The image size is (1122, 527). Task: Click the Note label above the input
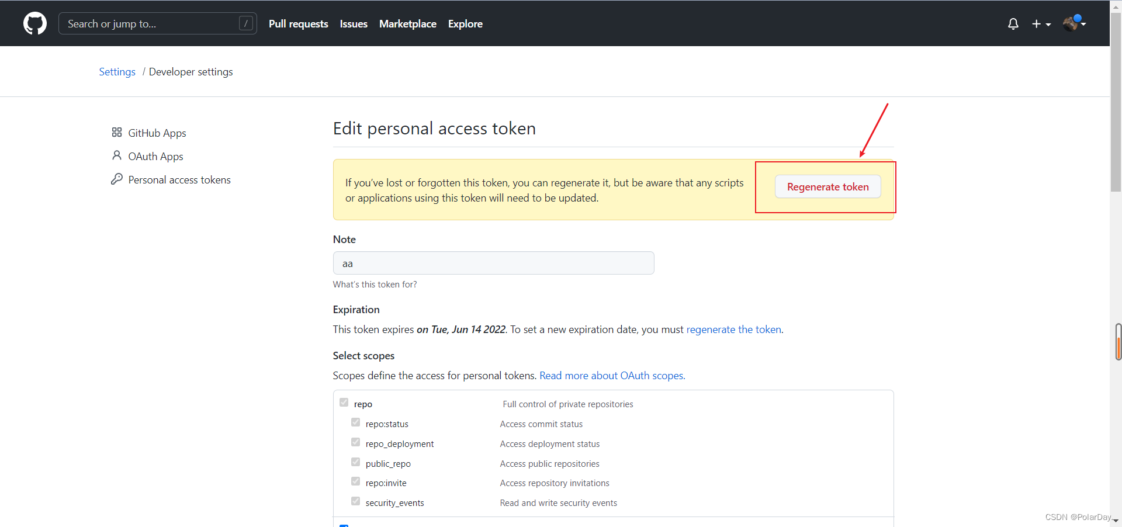[344, 240]
